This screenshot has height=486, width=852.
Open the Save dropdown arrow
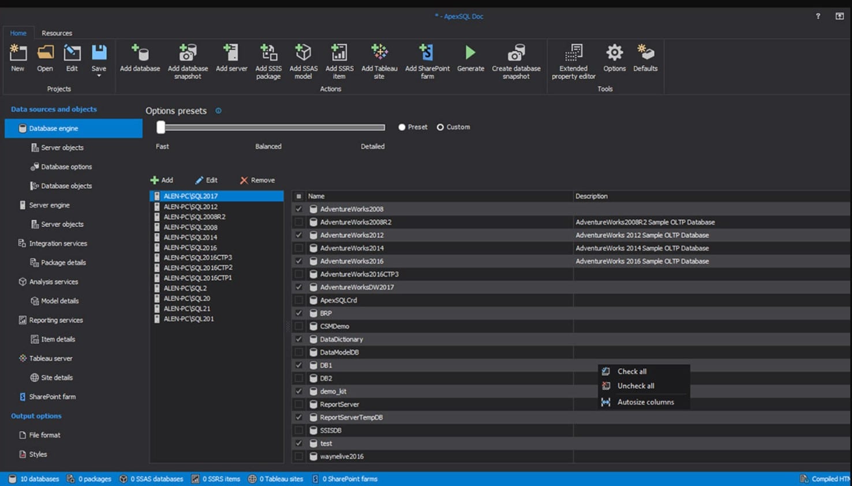click(x=99, y=76)
